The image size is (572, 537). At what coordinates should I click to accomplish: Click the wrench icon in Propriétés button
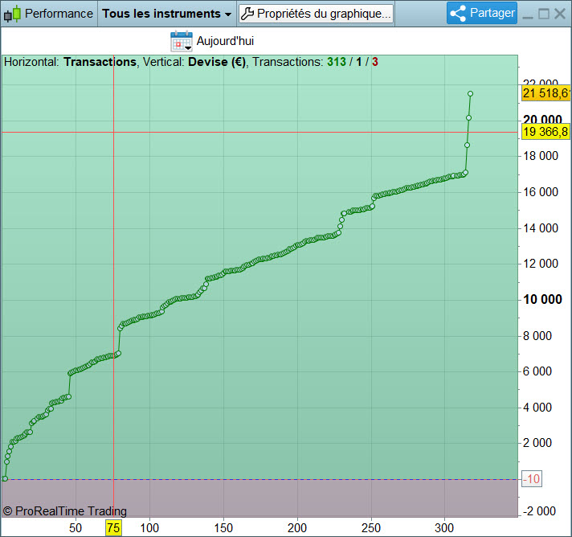[247, 14]
